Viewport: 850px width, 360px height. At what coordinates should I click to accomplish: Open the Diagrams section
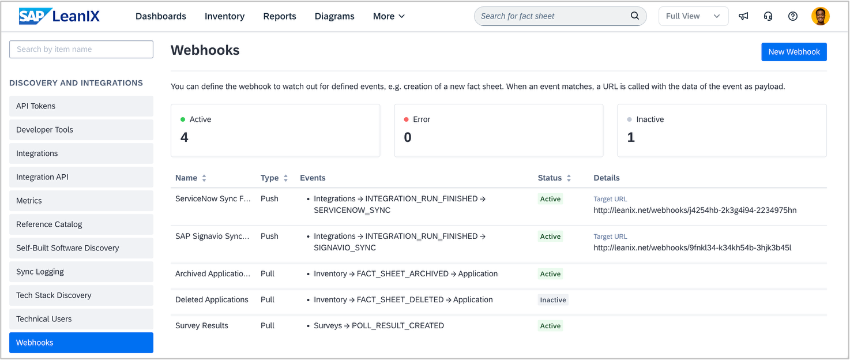[x=334, y=16]
